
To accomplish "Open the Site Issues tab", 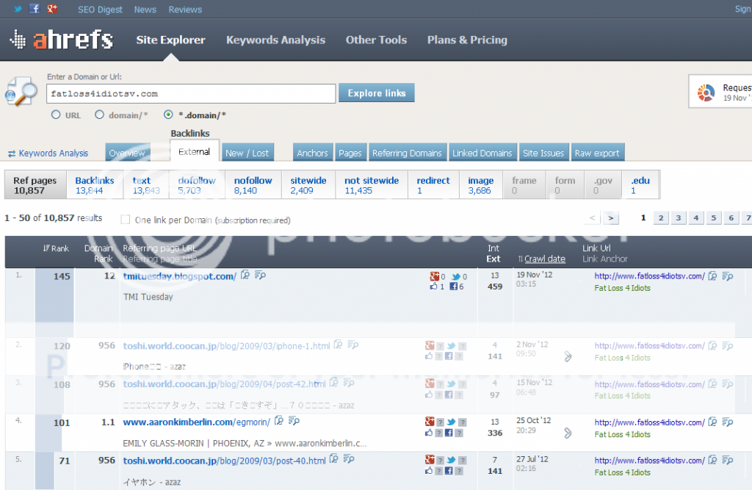I will (x=544, y=153).
